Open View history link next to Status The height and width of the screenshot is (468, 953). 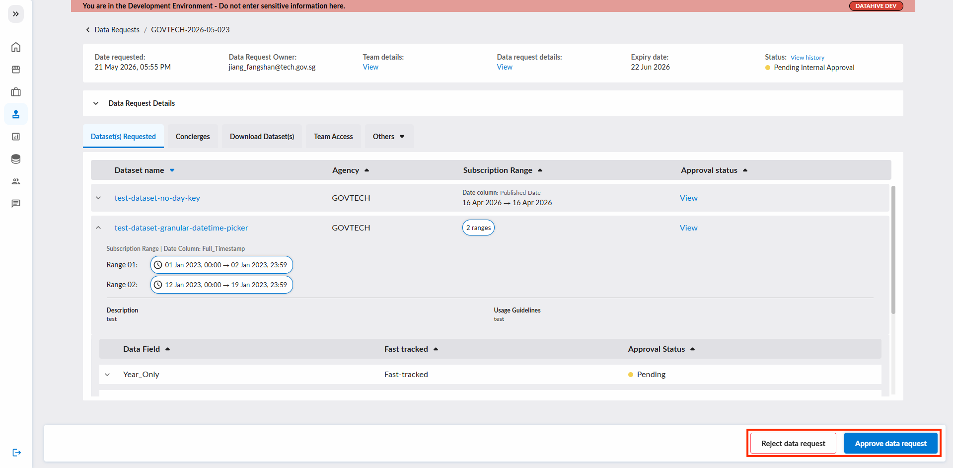[x=807, y=58]
